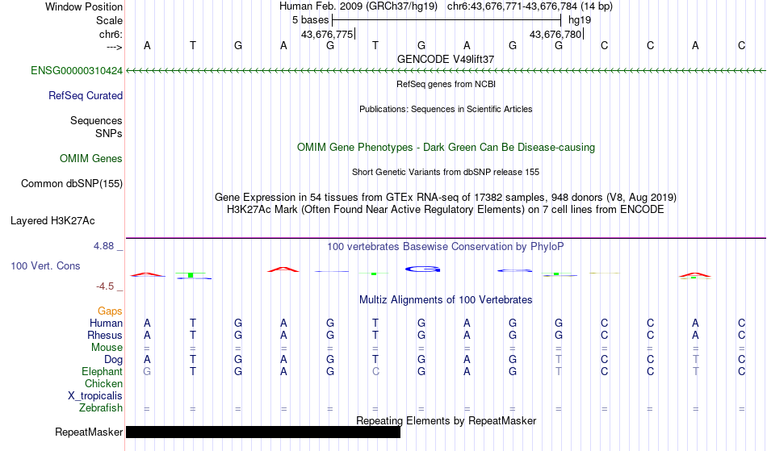767x451 pixels.
Task: Click the 4.88 PhyloP upper scale value
Action: (x=103, y=246)
